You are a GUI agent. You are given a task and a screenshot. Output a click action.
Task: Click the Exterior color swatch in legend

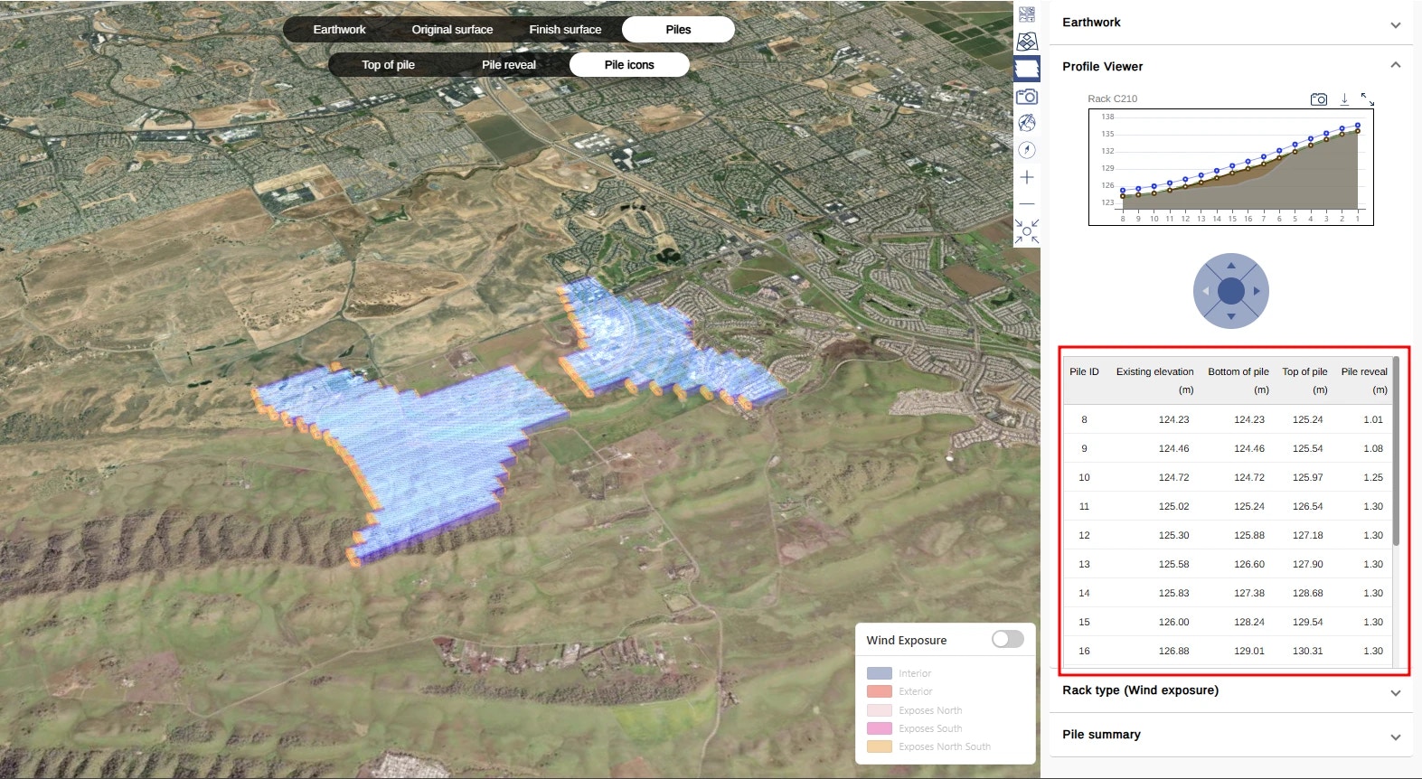coord(880,691)
